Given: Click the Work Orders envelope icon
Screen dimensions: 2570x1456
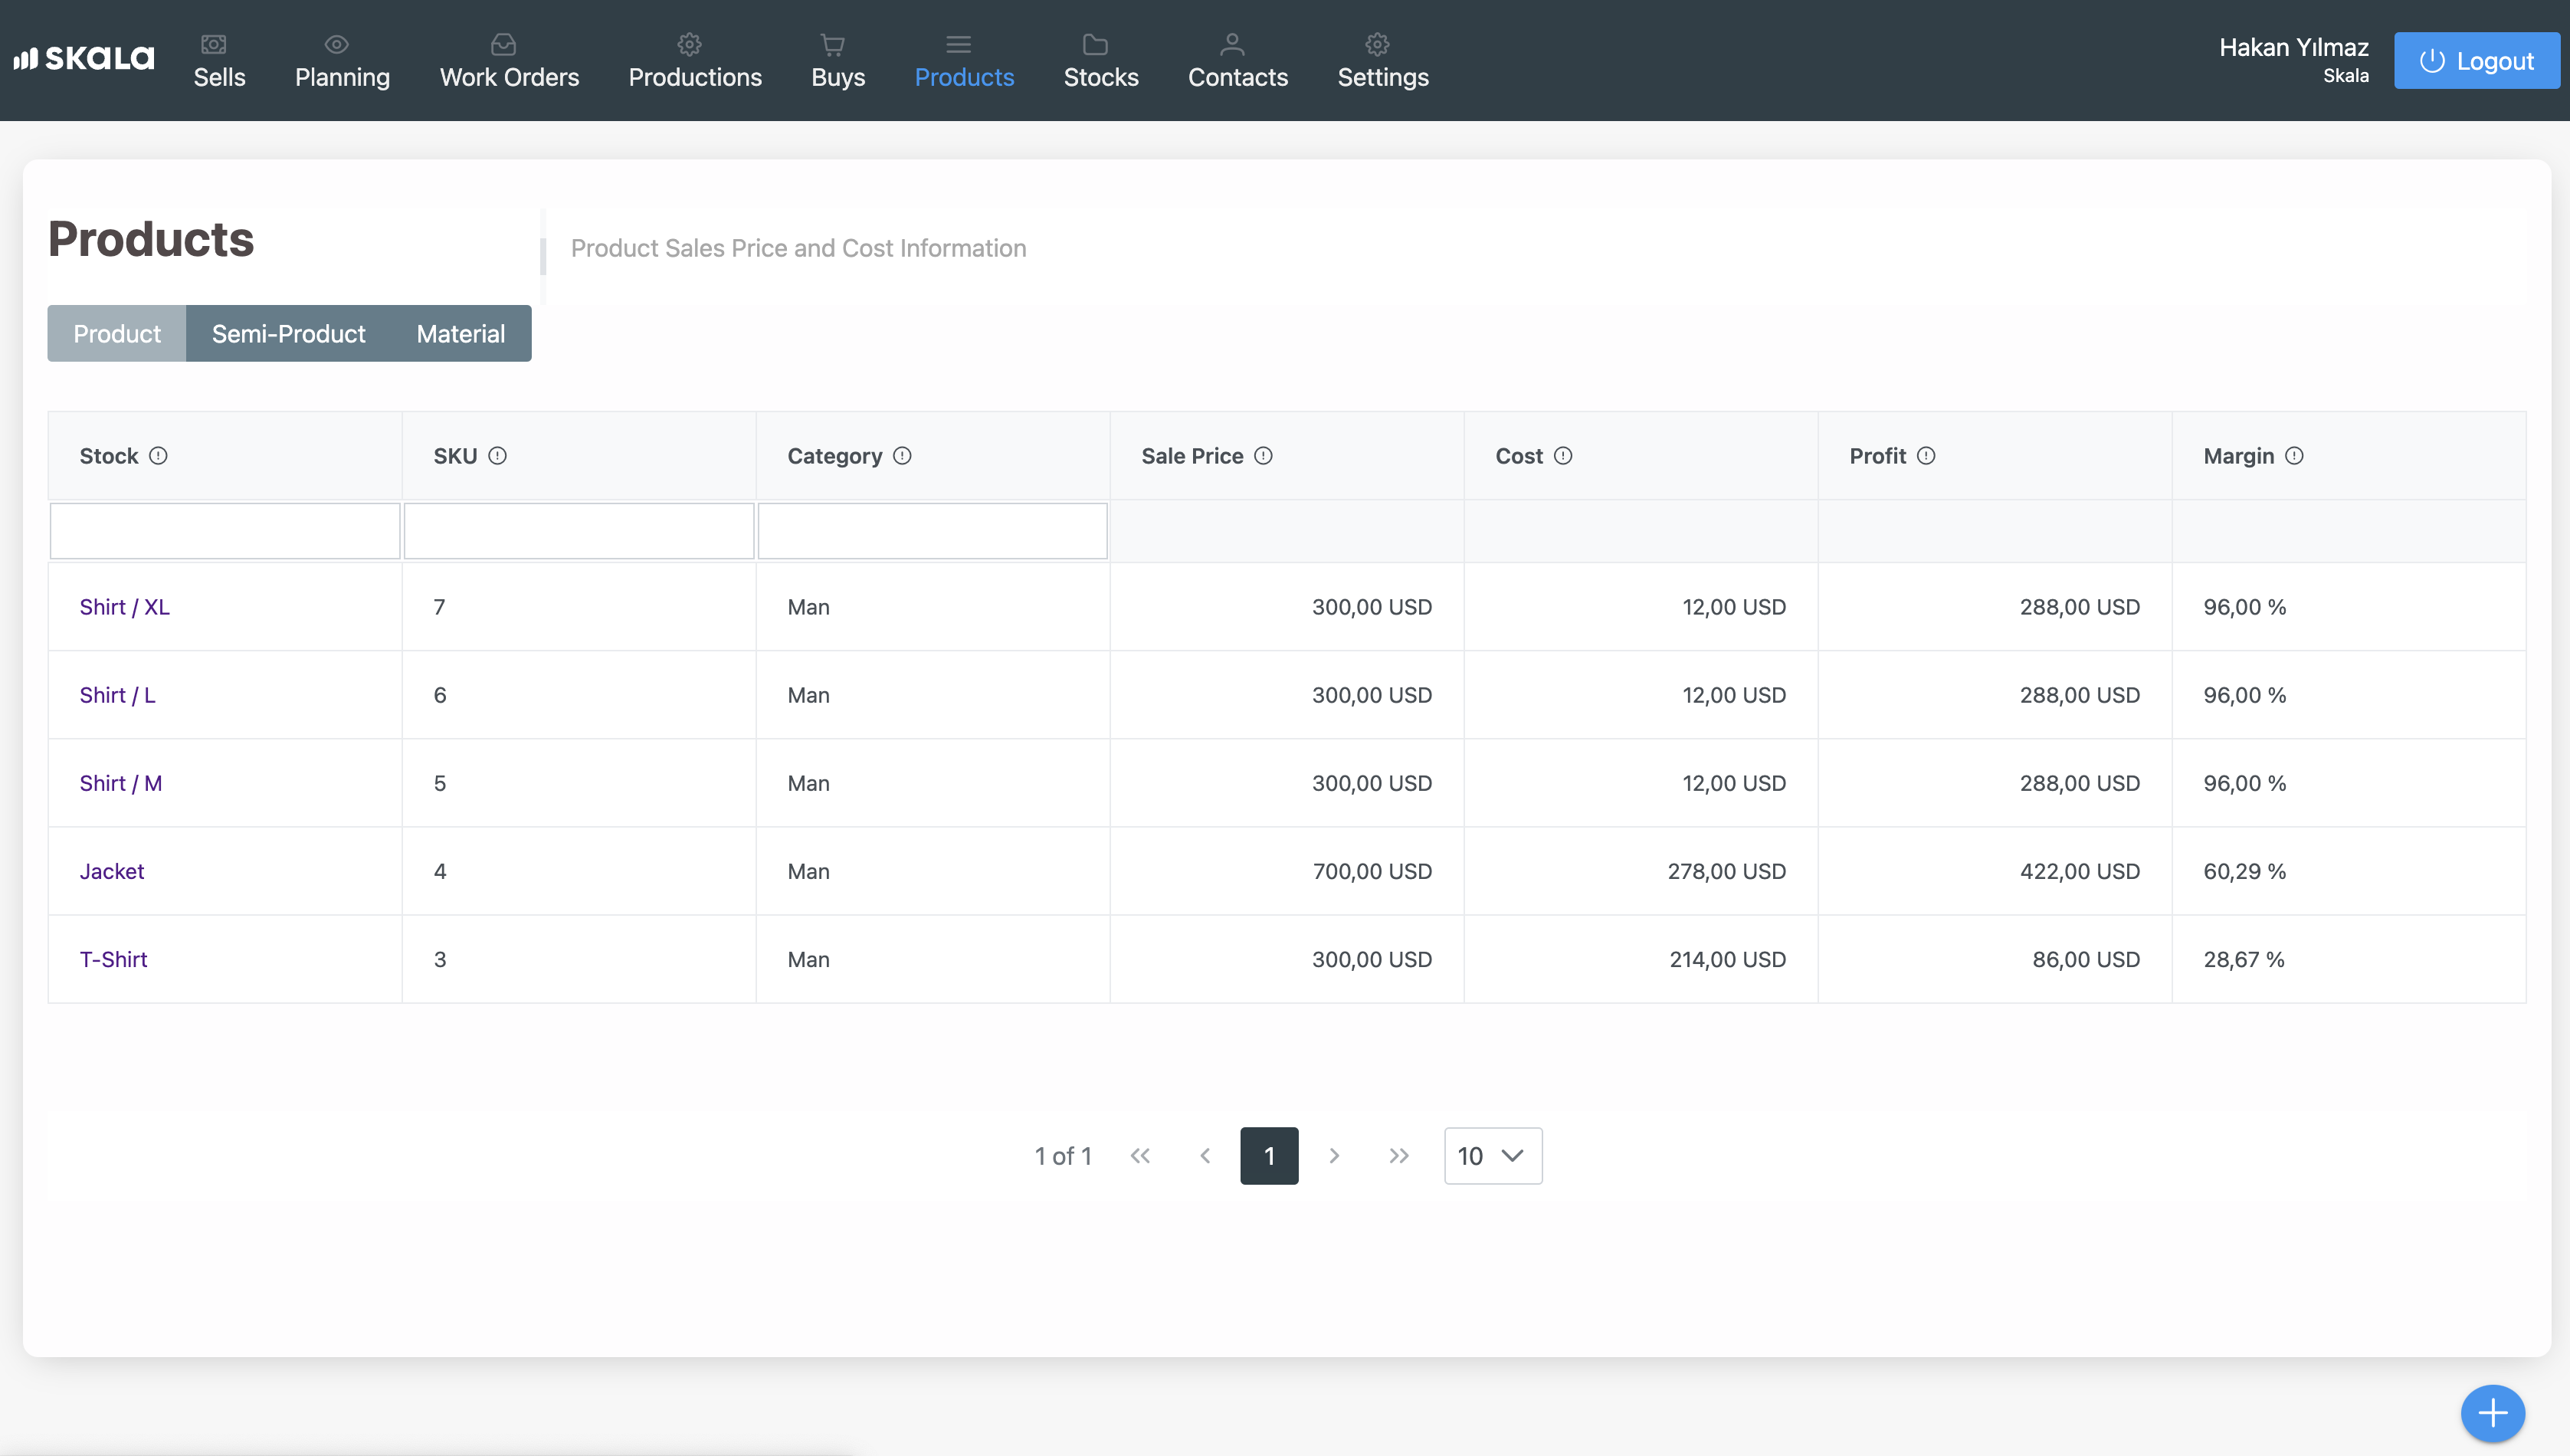Looking at the screenshot, I should [x=503, y=44].
